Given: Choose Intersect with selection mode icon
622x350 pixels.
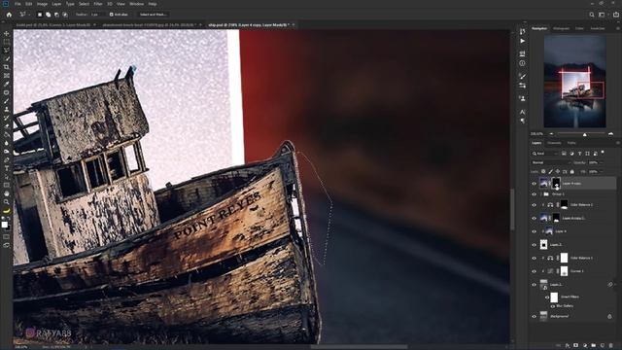Looking at the screenshot, I should click(x=65, y=15).
